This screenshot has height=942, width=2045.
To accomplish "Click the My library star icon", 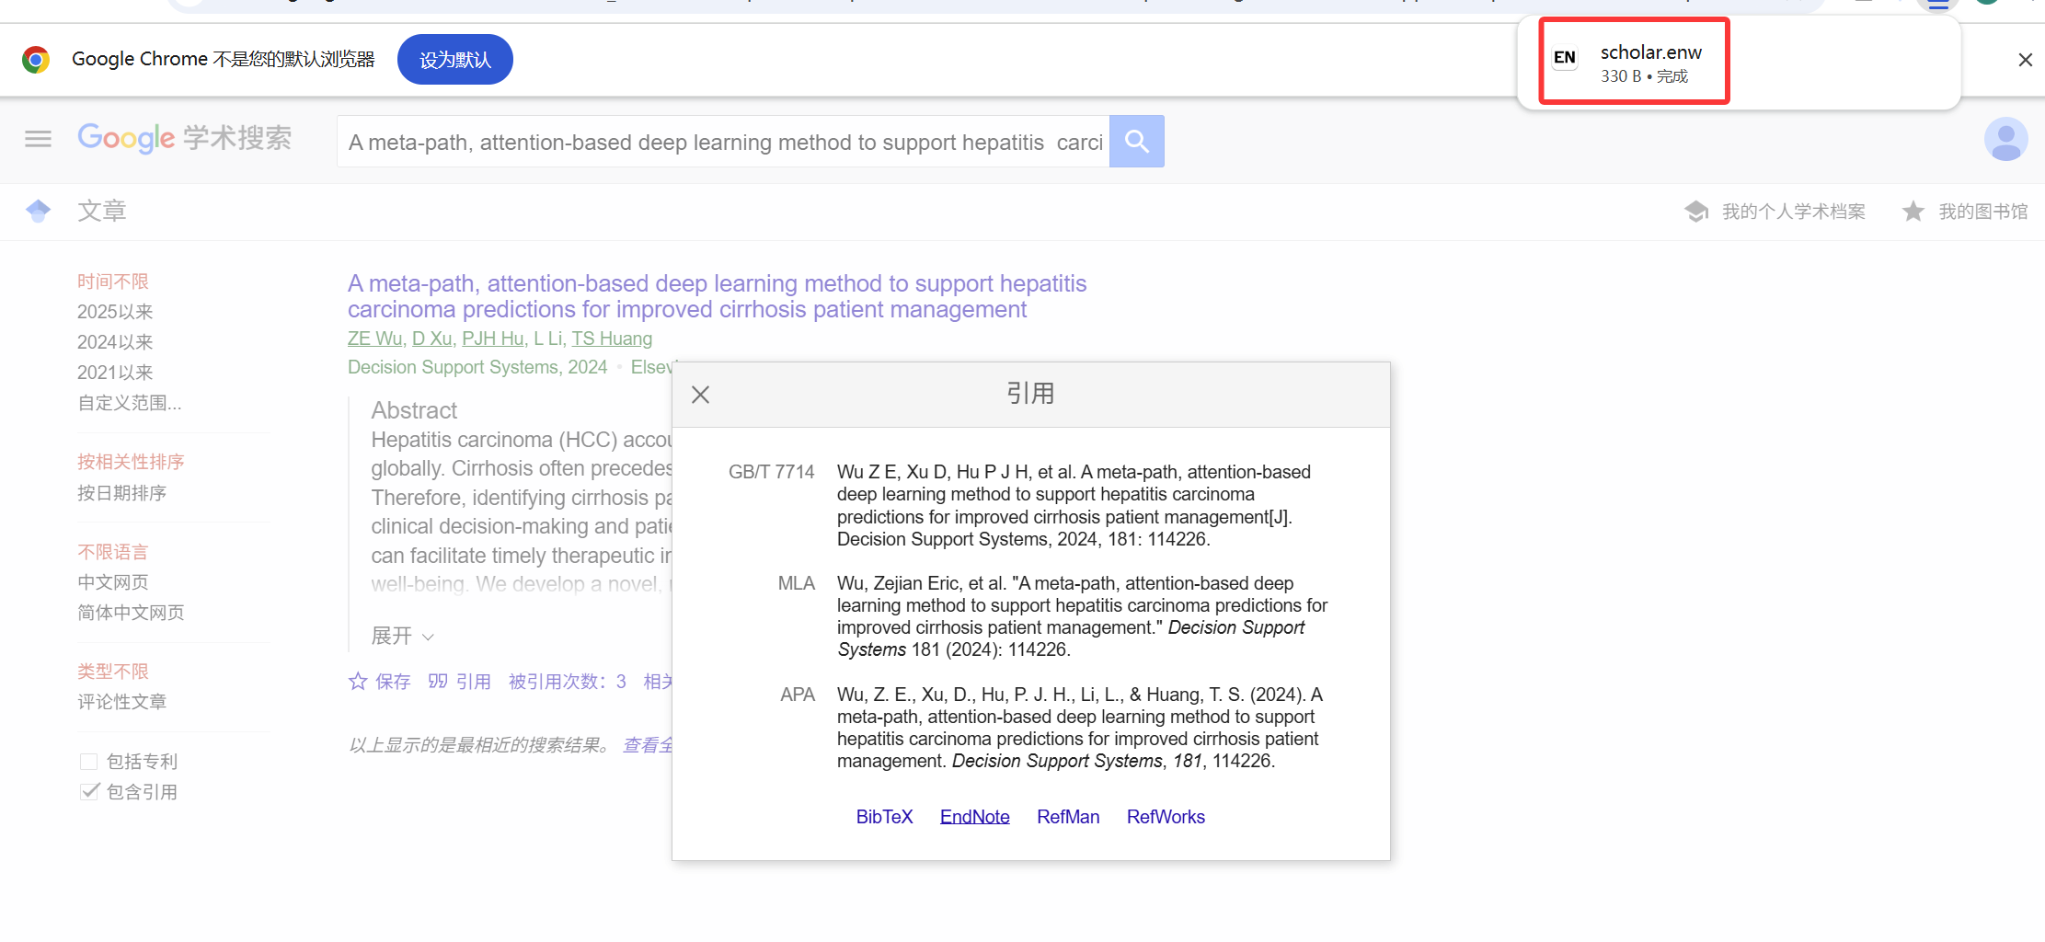I will (x=1913, y=212).
